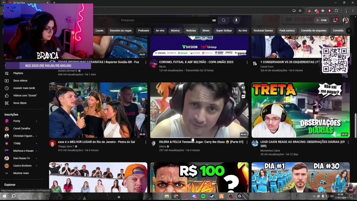Click the MetaMask fox extension icon

pyautogui.click(x=309, y=11)
